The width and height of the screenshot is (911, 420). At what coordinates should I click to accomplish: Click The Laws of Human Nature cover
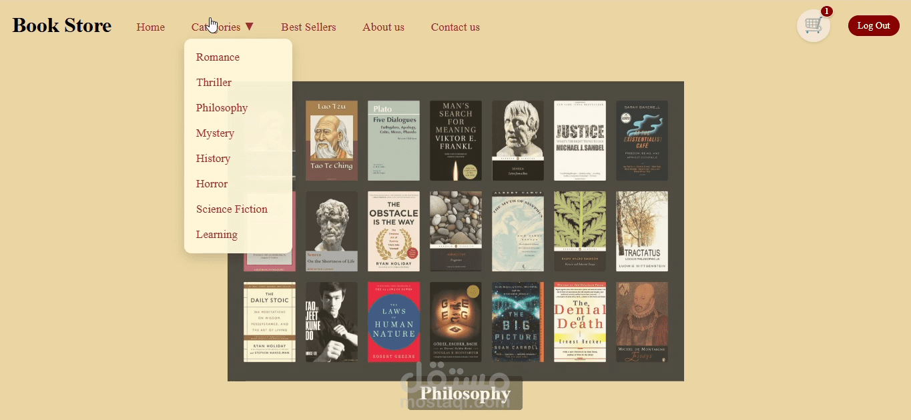tap(394, 322)
